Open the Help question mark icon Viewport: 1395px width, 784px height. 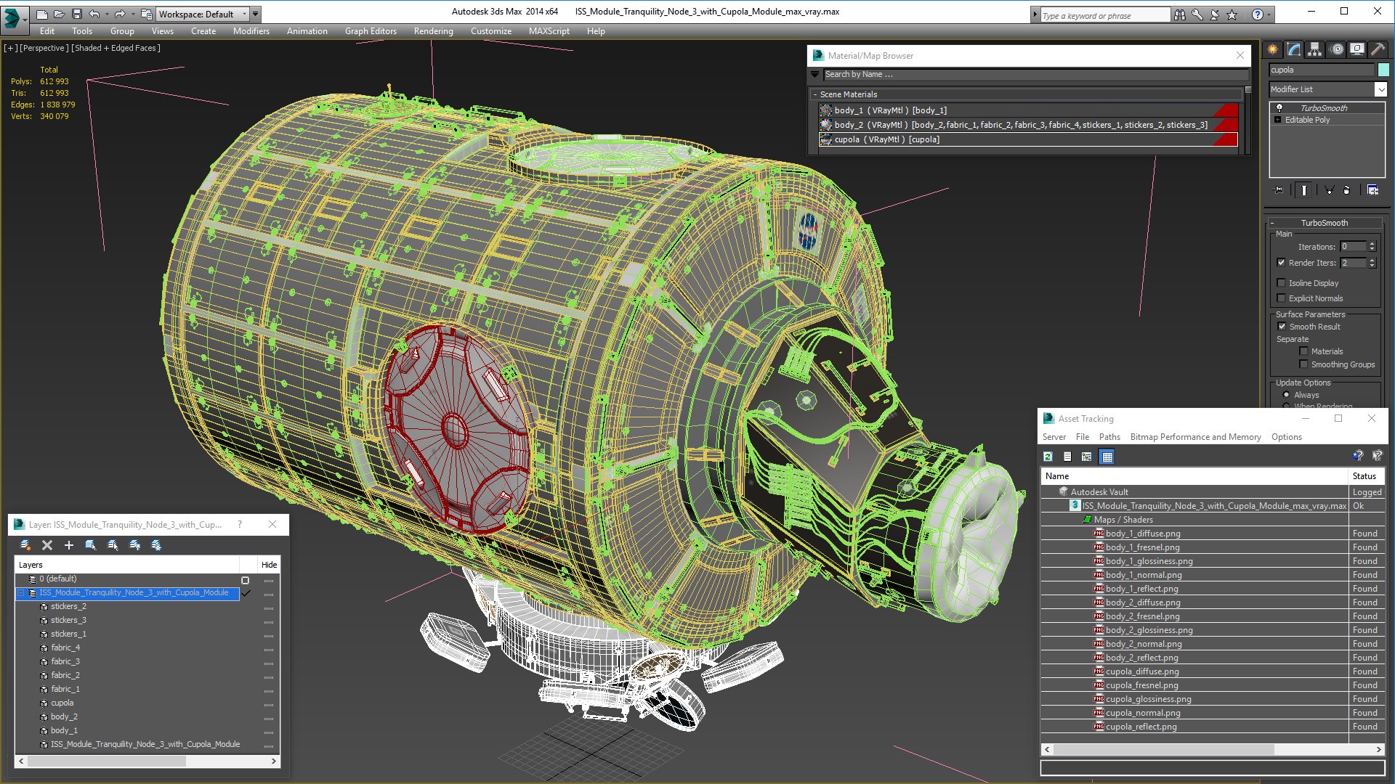click(1257, 15)
